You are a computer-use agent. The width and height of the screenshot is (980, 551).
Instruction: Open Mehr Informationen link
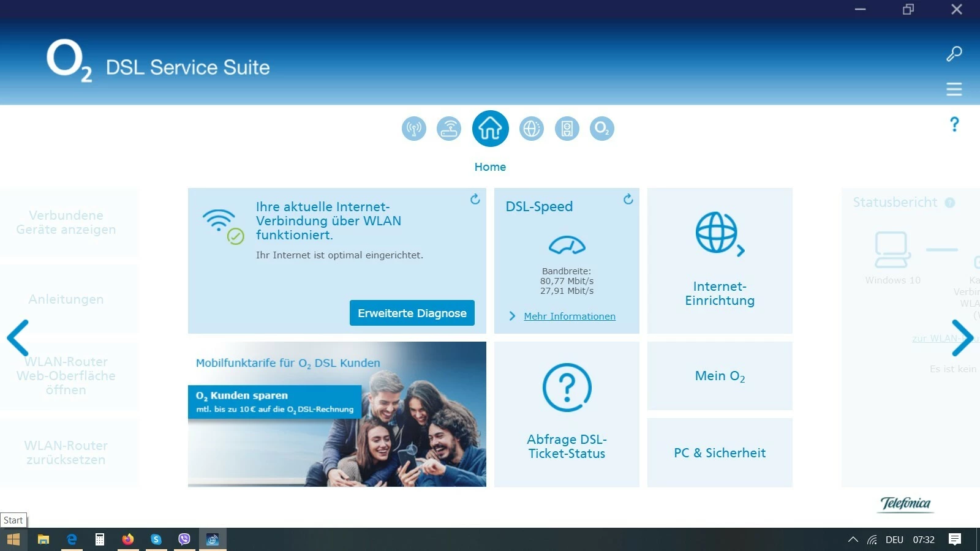(x=570, y=317)
